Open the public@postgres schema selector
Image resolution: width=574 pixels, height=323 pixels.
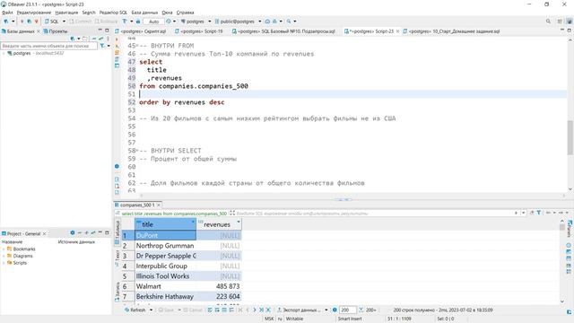(238, 22)
